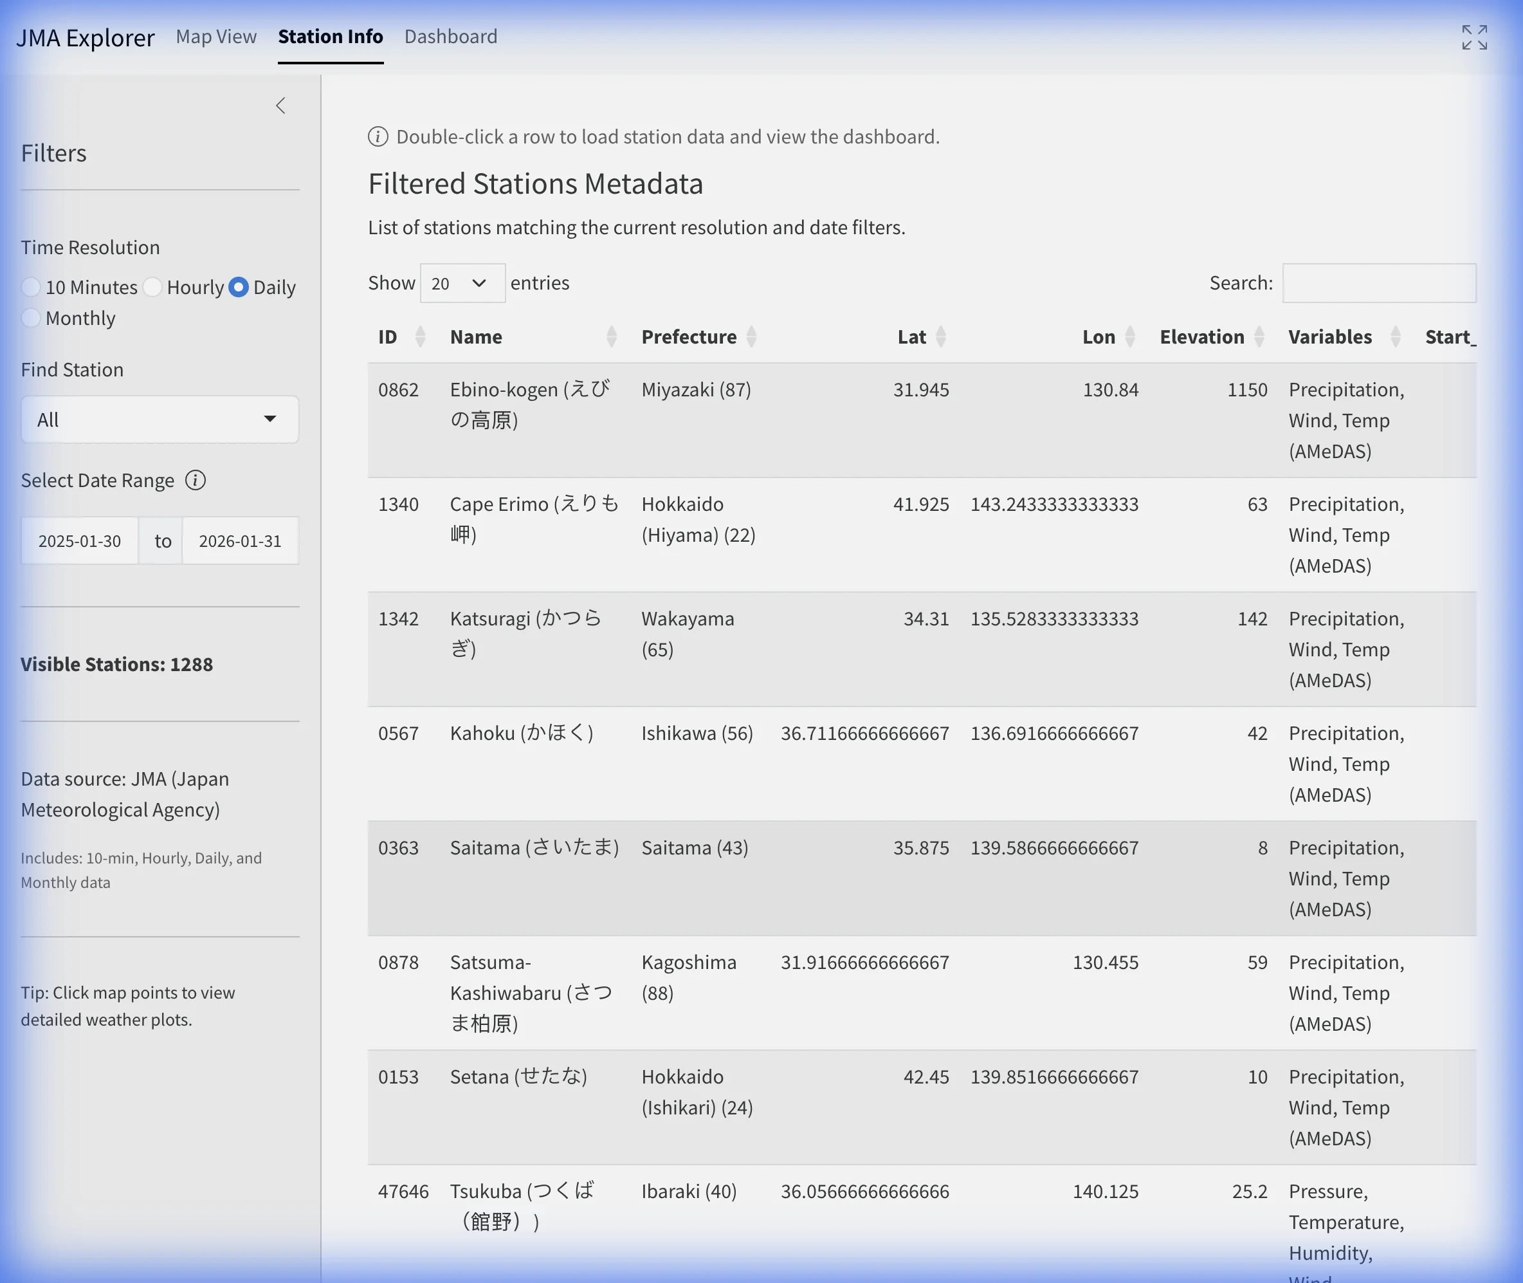
Task: Switch to the Map View tab
Action: [216, 37]
